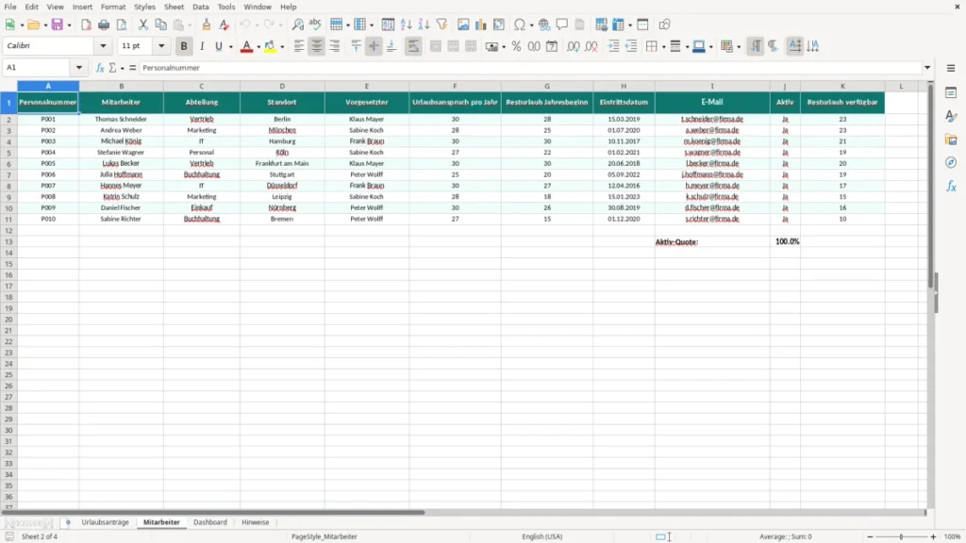966x543 pixels.
Task: Open the Sheet menu
Action: 174,7
